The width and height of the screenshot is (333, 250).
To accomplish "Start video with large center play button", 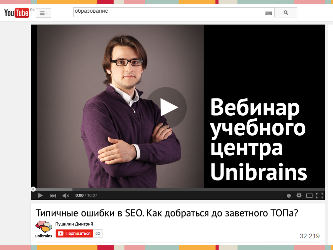I will [x=167, y=107].
